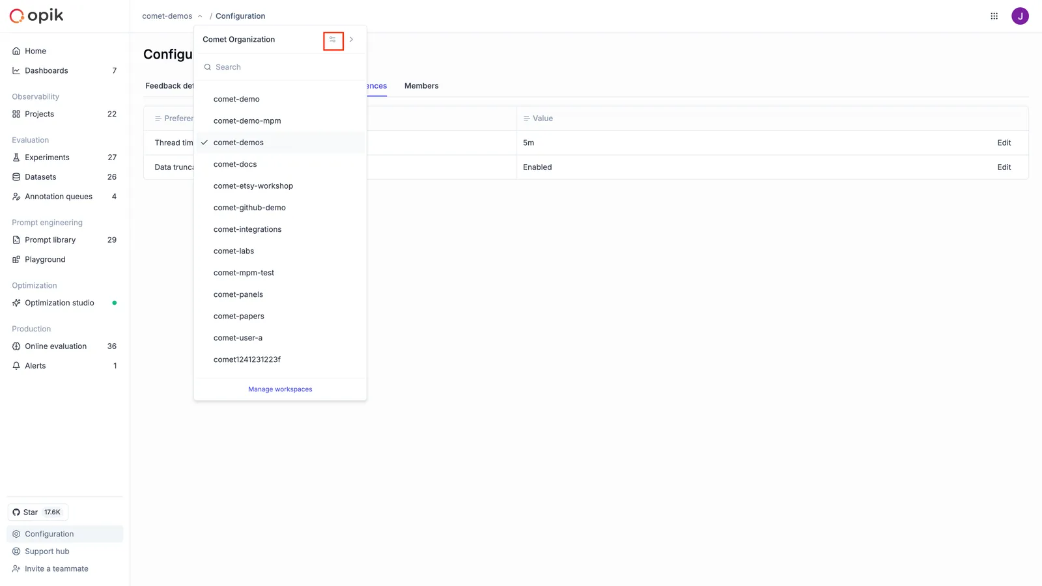
Task: Open the Alerts page
Action: click(x=64, y=366)
